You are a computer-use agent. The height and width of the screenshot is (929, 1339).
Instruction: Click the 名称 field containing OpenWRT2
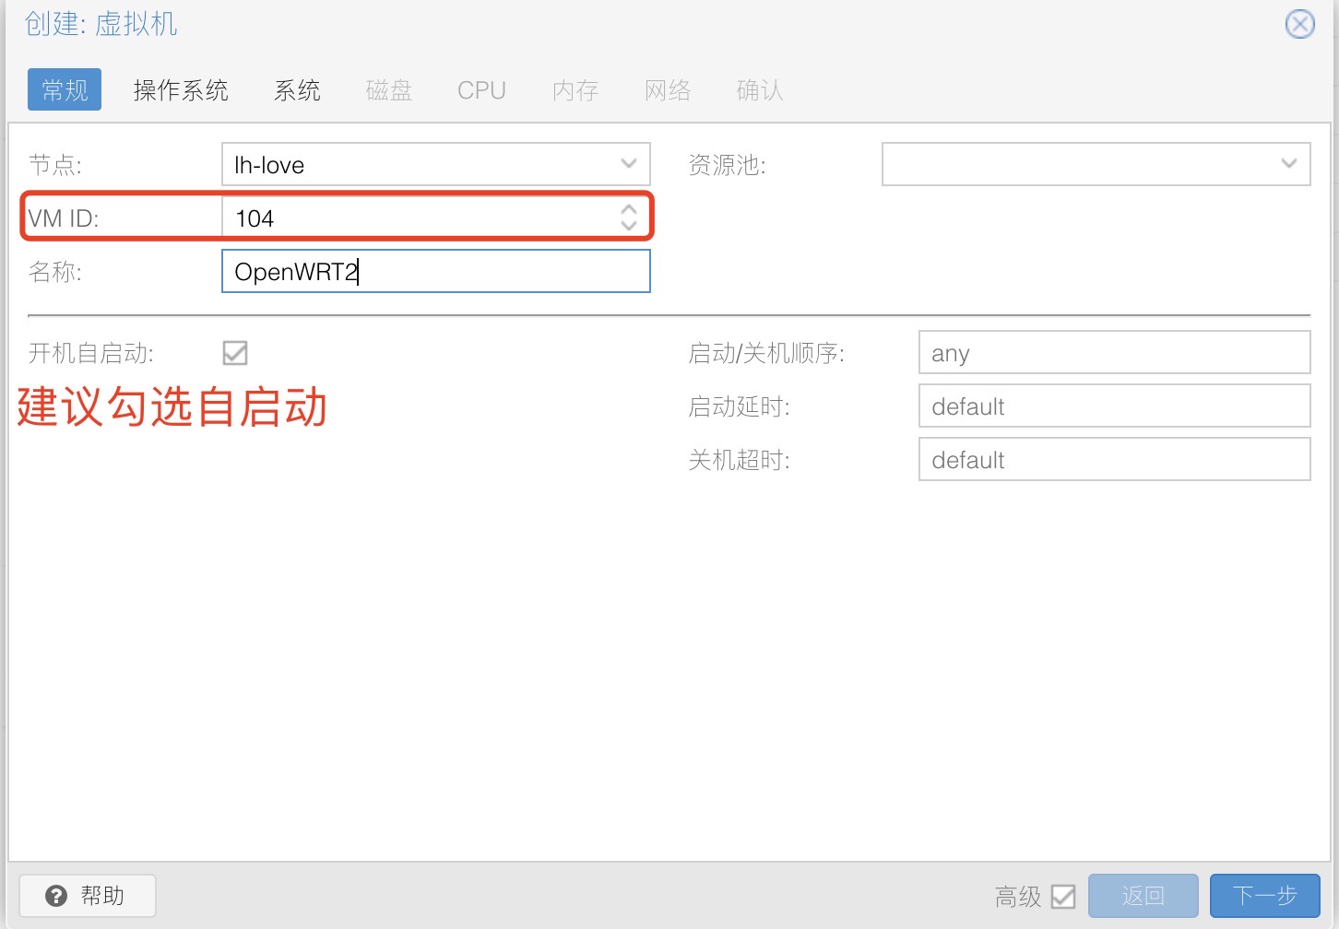tap(435, 272)
